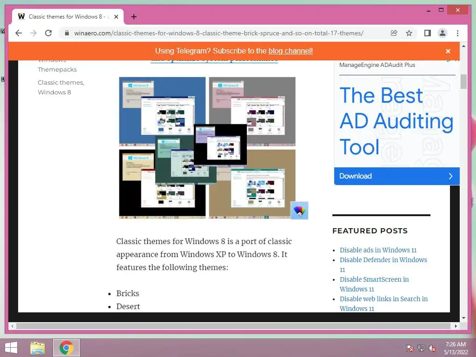Click the horizontal scroll left arrow
The image size is (476, 357).
[x=12, y=326]
